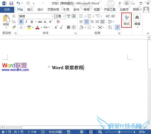The width and height of the screenshot is (151, 134).
Task: Shrink font size button
Action: [61, 27]
